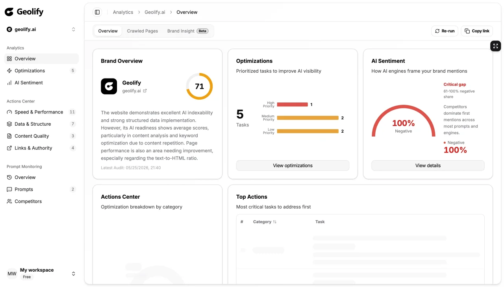Click the Prompt Monitoring Overview history icon
The image size is (504, 287).
pos(9,177)
